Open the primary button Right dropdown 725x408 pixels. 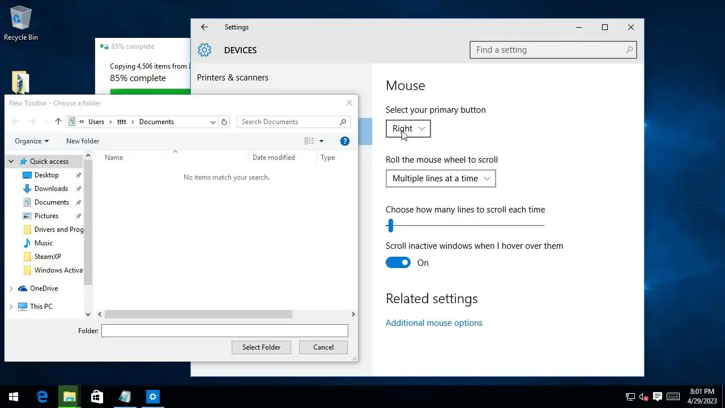pos(408,129)
